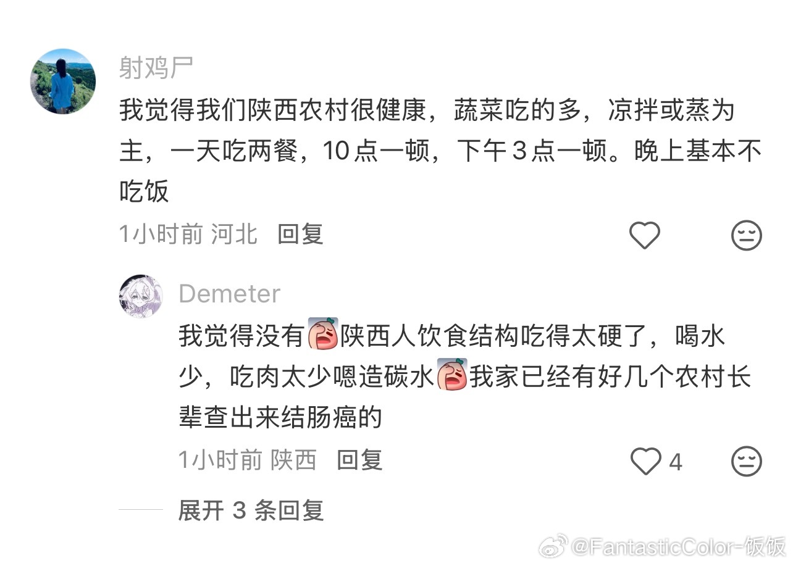Viewport: 793px width, 566px height.
Task: Dislike 射鸡尸's comment with face icon
Action: click(x=747, y=235)
